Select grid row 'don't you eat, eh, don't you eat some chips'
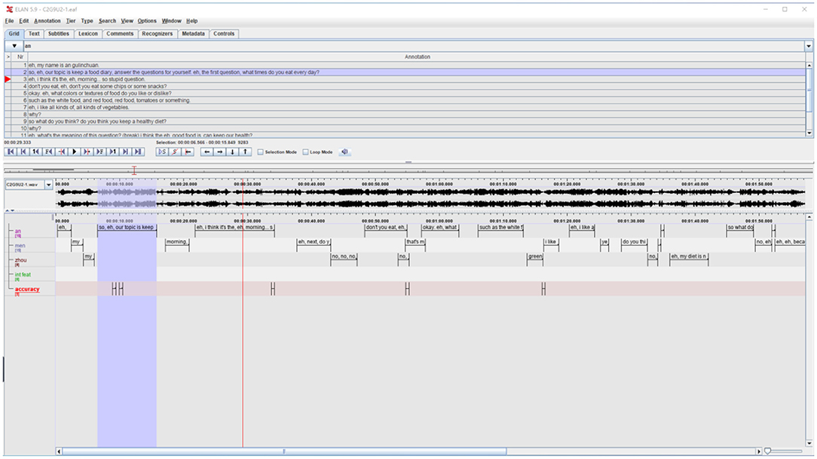The image size is (817, 459). [405, 86]
